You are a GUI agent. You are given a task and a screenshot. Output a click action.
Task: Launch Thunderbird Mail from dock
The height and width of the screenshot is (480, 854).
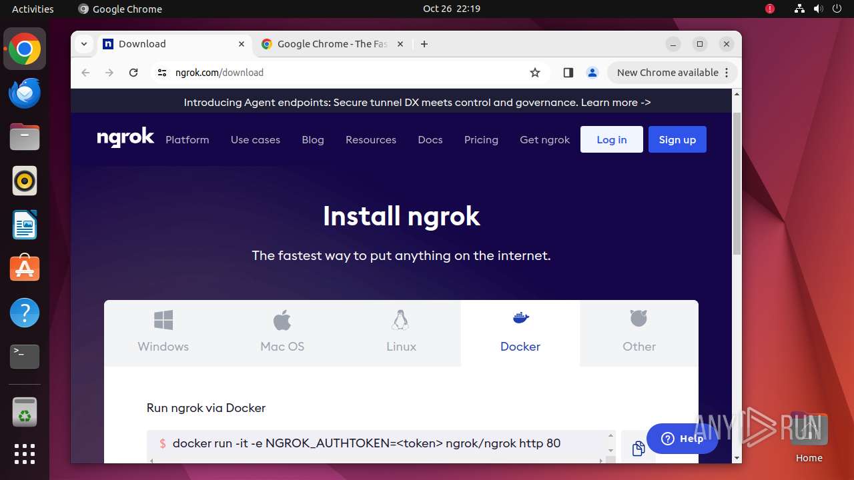(x=25, y=93)
